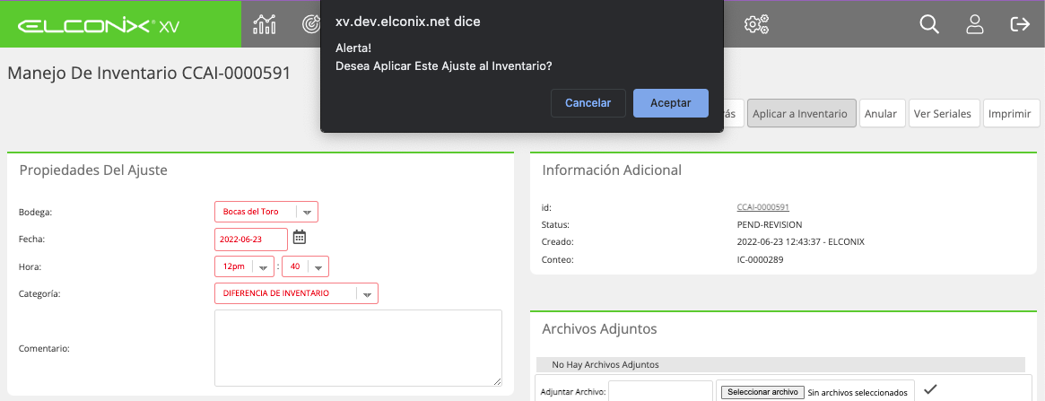Screen dimensions: 1045x401
Task: Click the Anular button
Action: coord(883,114)
